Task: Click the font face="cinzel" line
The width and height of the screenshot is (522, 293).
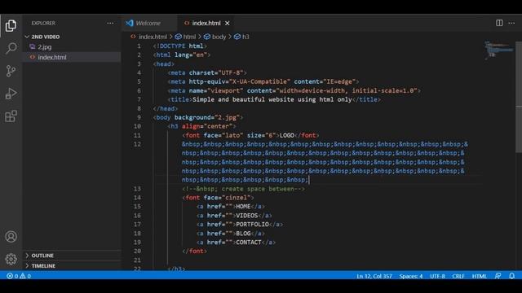Action: coord(218,197)
